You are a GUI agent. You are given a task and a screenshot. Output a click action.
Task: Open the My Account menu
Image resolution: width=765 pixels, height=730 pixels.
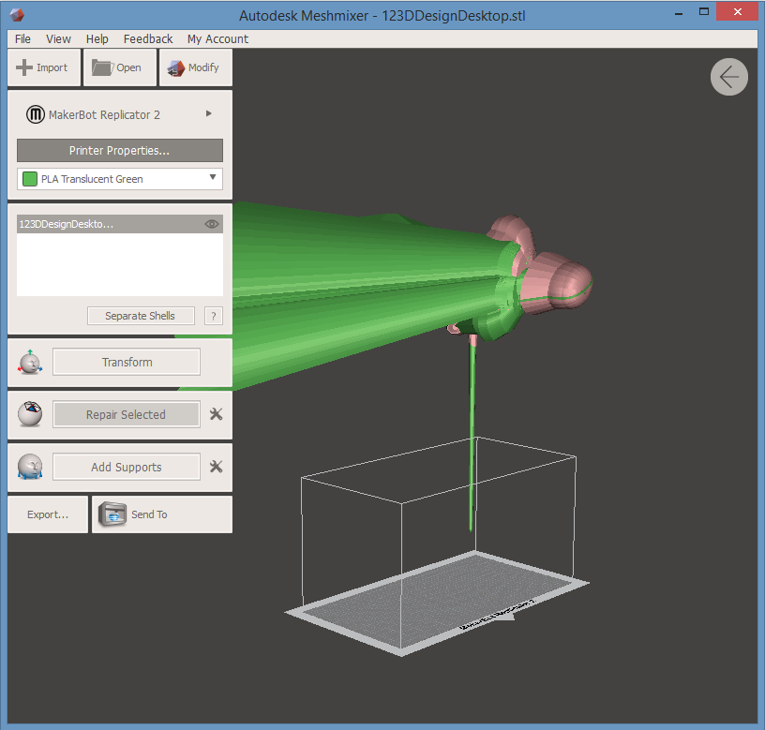[217, 38]
